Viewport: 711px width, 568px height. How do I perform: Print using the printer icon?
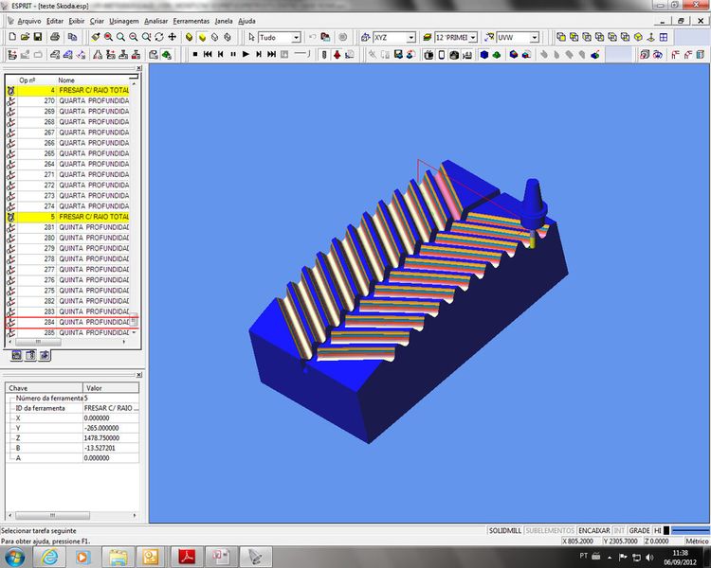tap(55, 37)
